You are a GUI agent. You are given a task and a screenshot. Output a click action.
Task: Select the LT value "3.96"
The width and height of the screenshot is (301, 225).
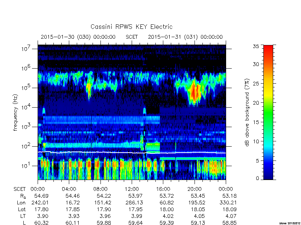[x=106, y=216]
